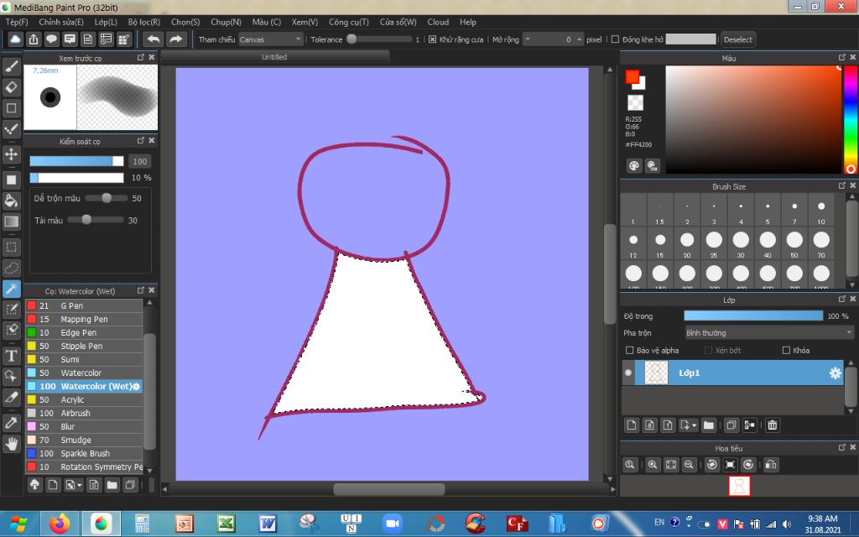This screenshot has height=537, width=859.
Task: Open the Chỉnh sửa(E) menu
Action: tap(61, 22)
